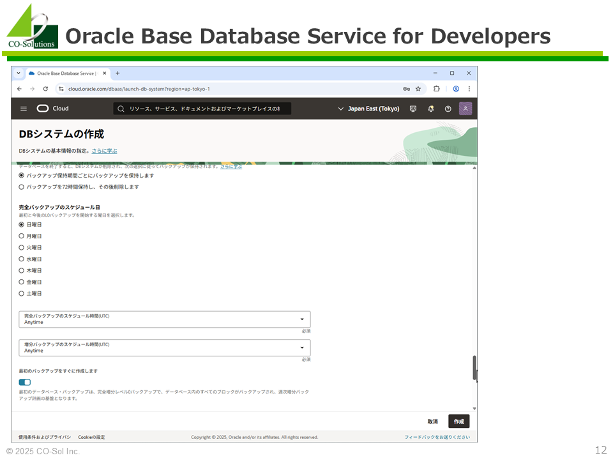613x460 pixels.
Task: Click the 取消 cancel button
Action: (x=432, y=421)
